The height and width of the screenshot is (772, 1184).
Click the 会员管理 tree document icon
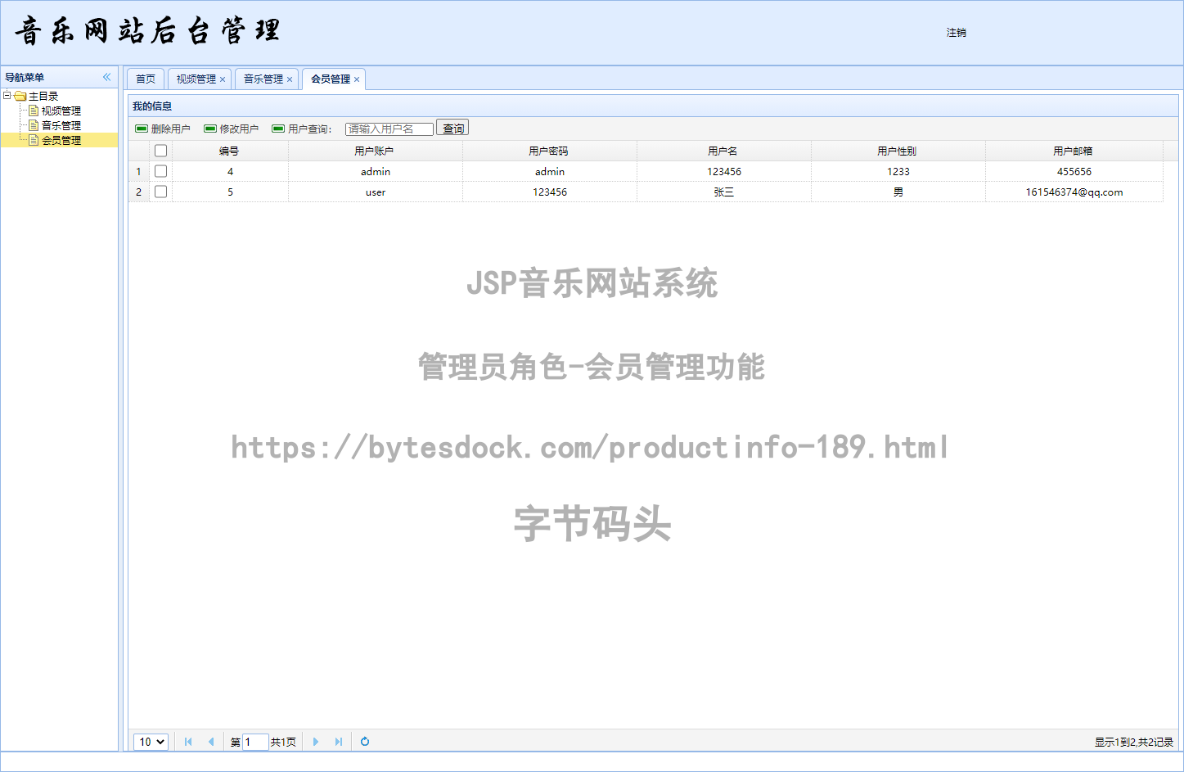click(x=34, y=140)
